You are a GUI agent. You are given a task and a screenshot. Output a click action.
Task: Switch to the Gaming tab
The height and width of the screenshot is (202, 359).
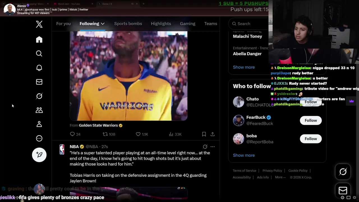tap(188, 24)
